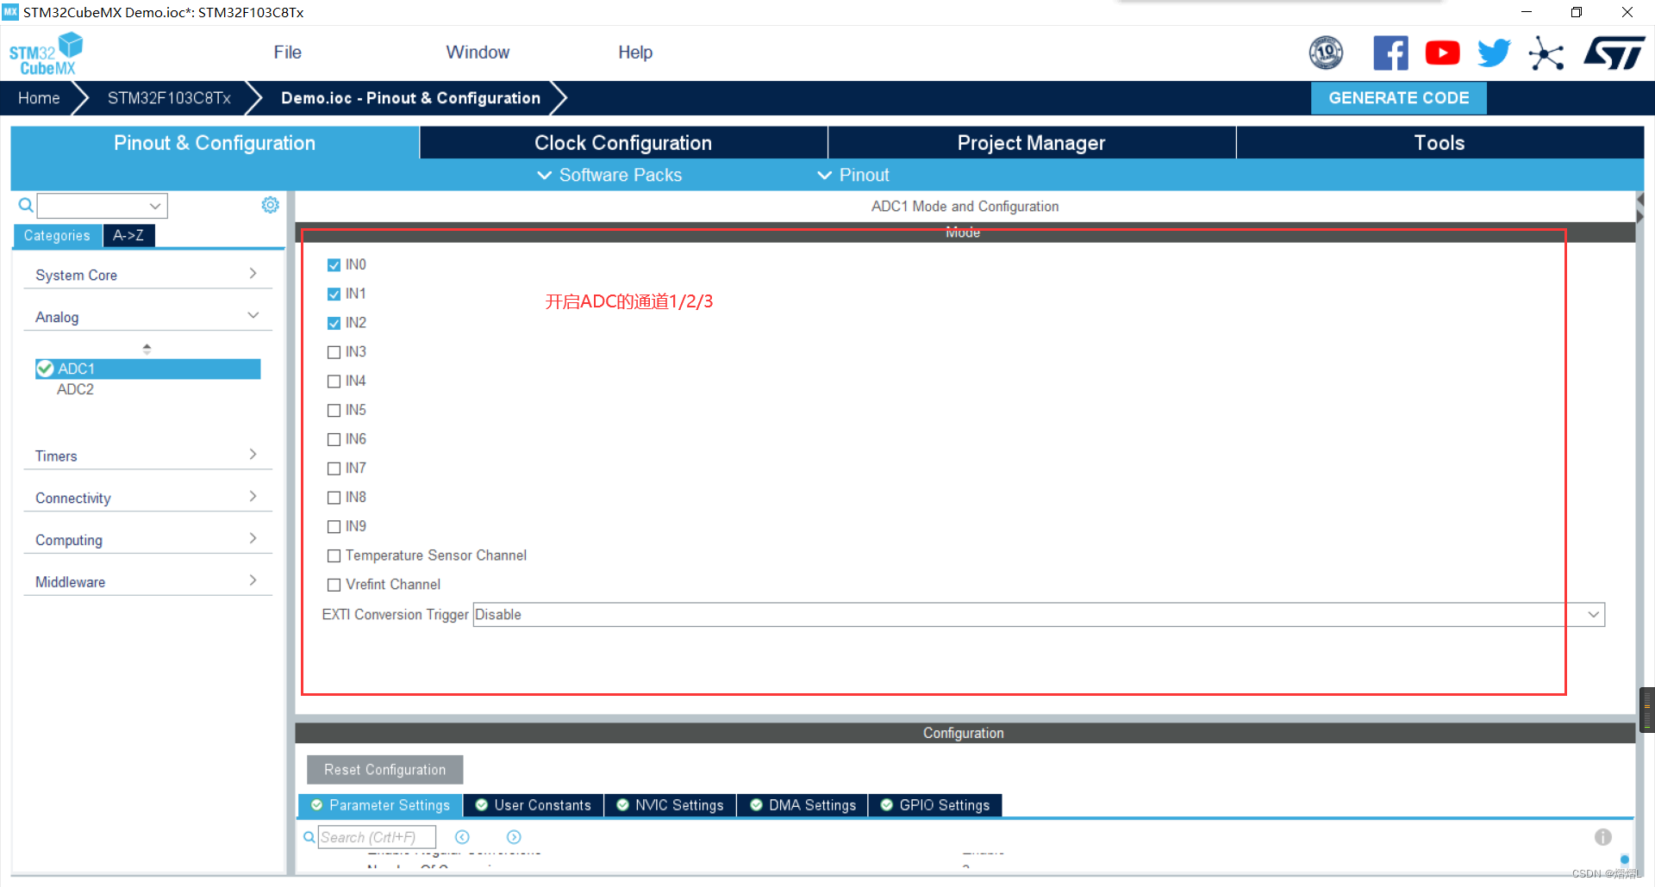Enable the IN4 channel checkbox

point(334,381)
